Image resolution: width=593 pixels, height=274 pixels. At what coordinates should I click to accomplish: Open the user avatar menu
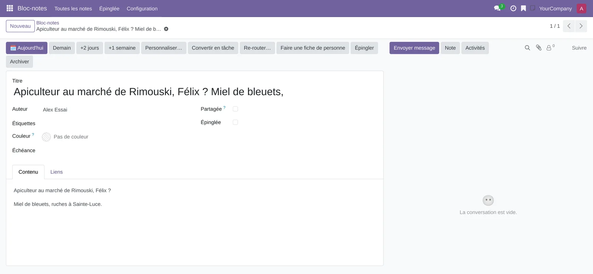582,8
